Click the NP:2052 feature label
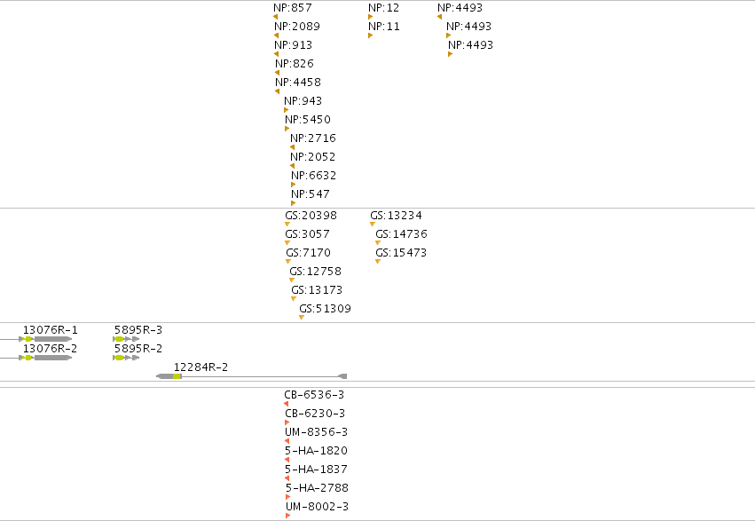755x521 pixels. point(312,157)
